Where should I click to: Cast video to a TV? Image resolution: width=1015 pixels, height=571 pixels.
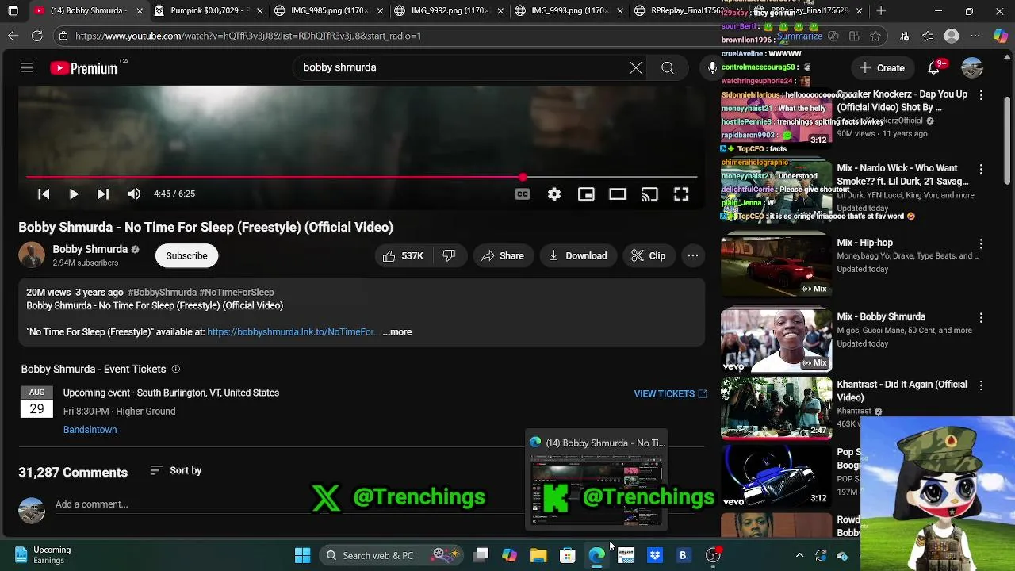(649, 194)
